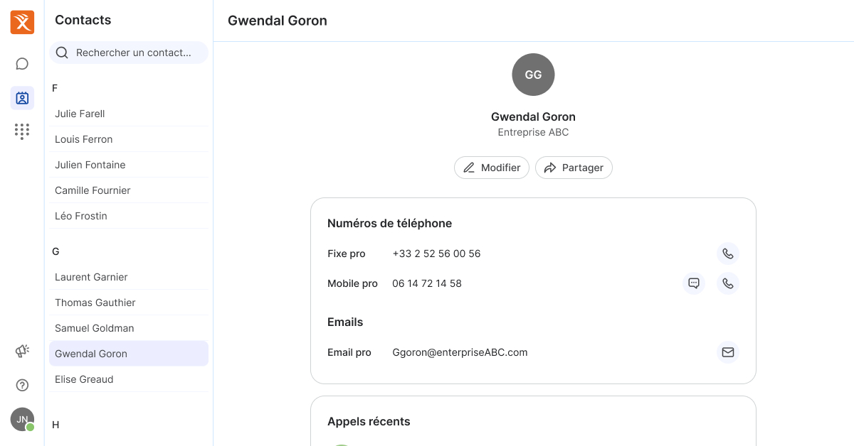Open the chat messages icon in sidebar
This screenshot has width=854, height=446.
[x=22, y=64]
